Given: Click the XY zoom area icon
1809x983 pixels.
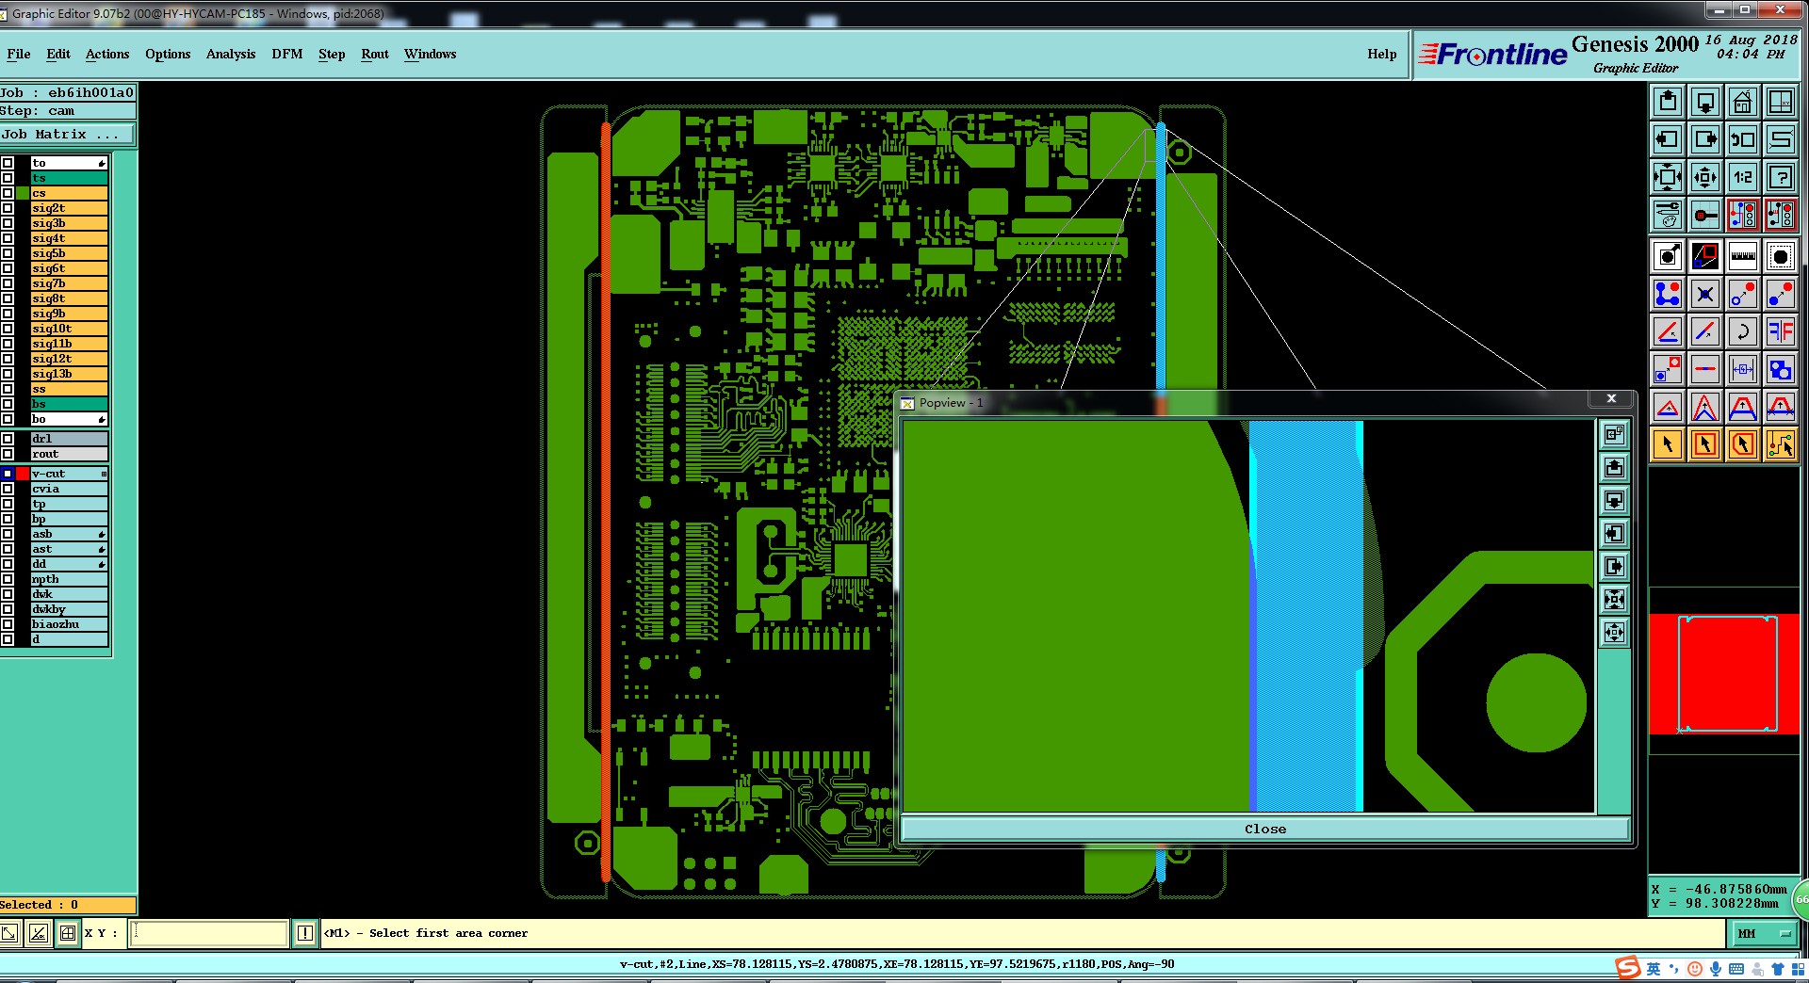Looking at the screenshot, I should pyautogui.click(x=1781, y=102).
